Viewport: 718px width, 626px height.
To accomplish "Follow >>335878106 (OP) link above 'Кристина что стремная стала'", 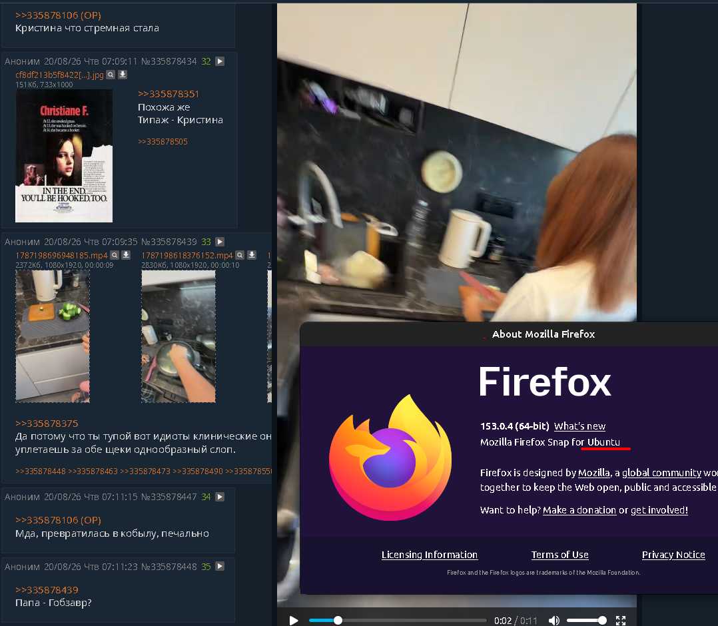I will click(58, 15).
